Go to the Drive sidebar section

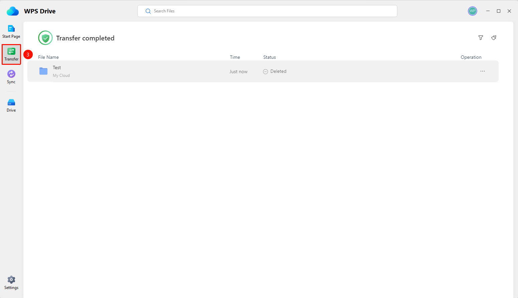[x=11, y=106]
